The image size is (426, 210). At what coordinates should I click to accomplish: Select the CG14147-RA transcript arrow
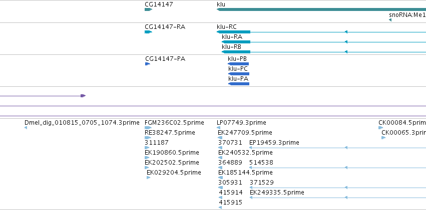pyautogui.click(x=148, y=32)
